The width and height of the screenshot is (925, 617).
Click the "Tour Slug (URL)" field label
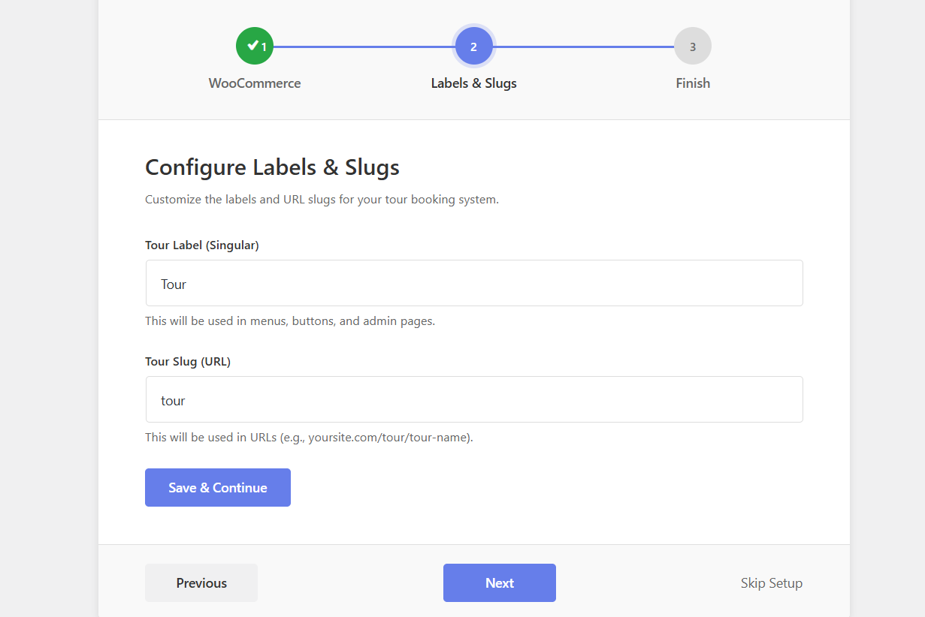188,361
